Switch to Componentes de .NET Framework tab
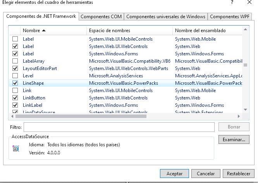Viewport: 258px width, 183px height. [41, 16]
